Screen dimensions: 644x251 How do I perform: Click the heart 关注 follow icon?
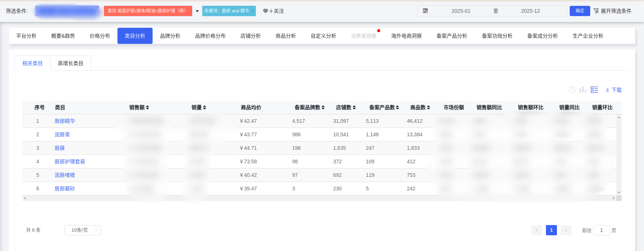pyautogui.click(x=266, y=11)
